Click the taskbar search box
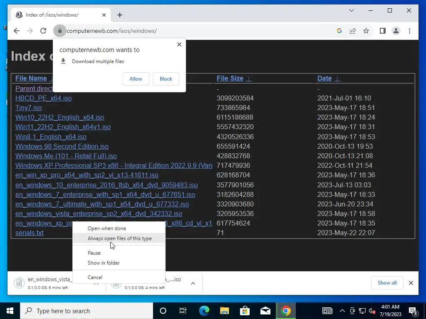This screenshot has height=319, width=426. [87, 311]
